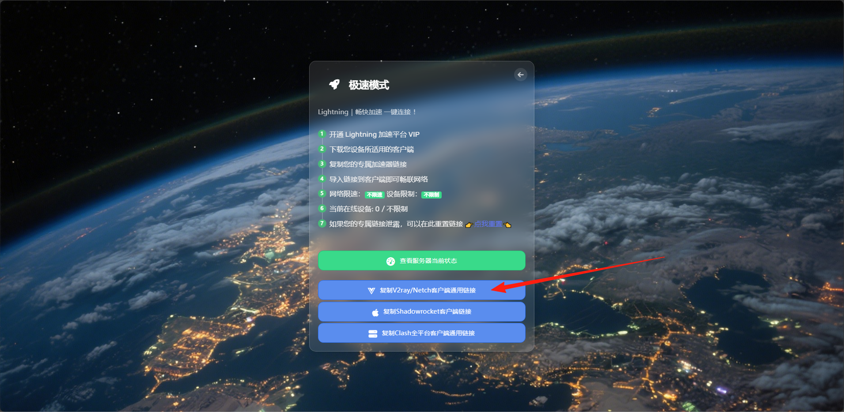Click the speedometer icon in the green button
844x412 pixels.
click(390, 261)
